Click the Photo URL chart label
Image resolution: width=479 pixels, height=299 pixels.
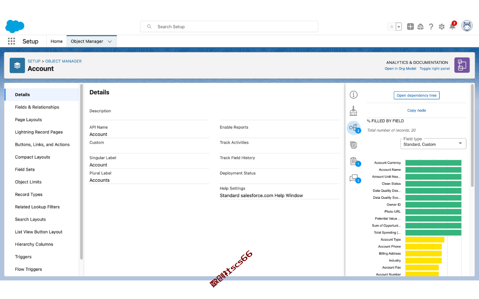(393, 212)
